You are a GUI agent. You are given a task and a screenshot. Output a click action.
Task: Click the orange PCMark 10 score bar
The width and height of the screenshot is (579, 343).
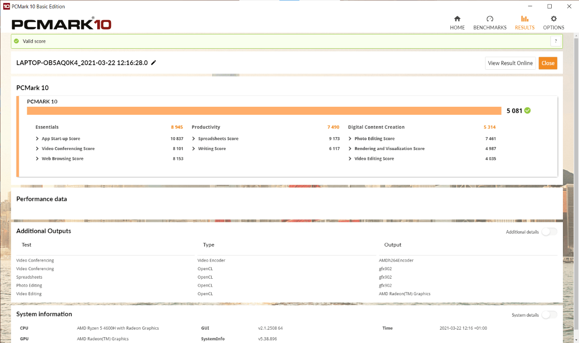[x=264, y=111]
